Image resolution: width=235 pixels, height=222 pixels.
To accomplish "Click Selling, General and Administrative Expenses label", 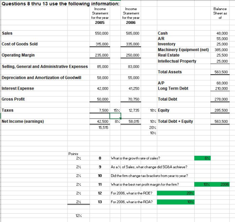I will pos(45,67).
